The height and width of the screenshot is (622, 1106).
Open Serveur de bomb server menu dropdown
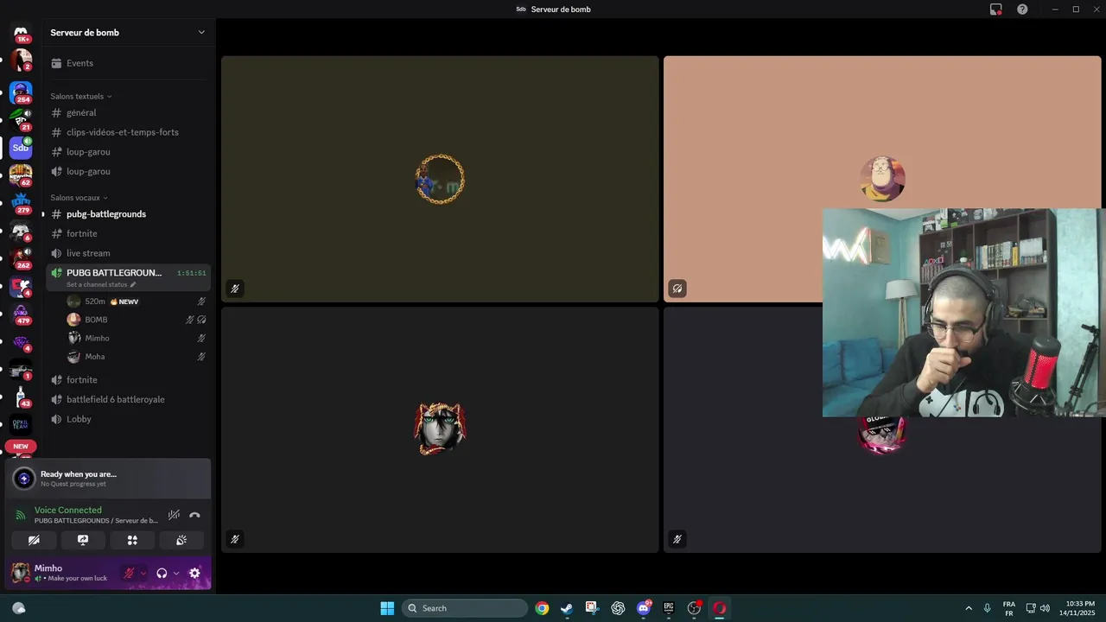point(201,33)
